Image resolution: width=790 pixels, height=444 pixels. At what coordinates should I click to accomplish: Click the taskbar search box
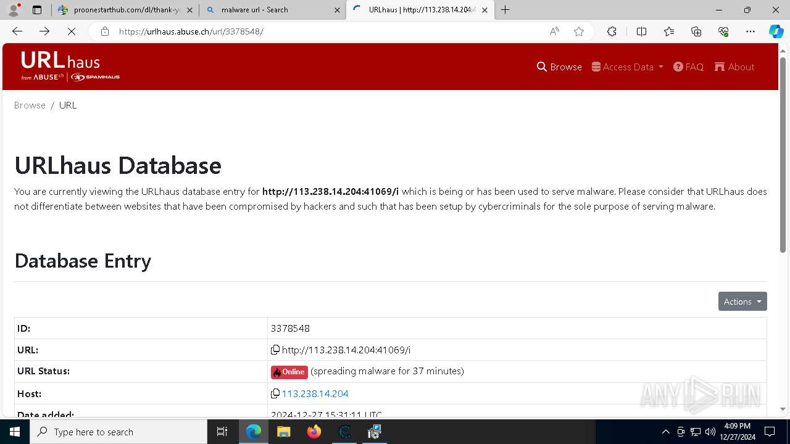click(x=118, y=432)
